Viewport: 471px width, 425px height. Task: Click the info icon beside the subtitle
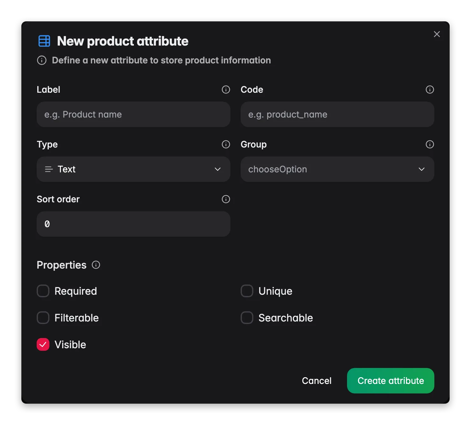[x=42, y=60]
